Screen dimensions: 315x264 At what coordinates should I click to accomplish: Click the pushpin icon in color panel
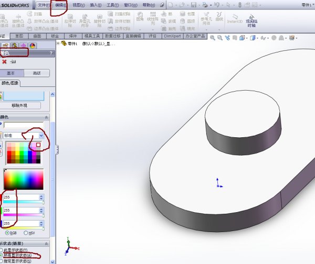[x=13, y=62]
